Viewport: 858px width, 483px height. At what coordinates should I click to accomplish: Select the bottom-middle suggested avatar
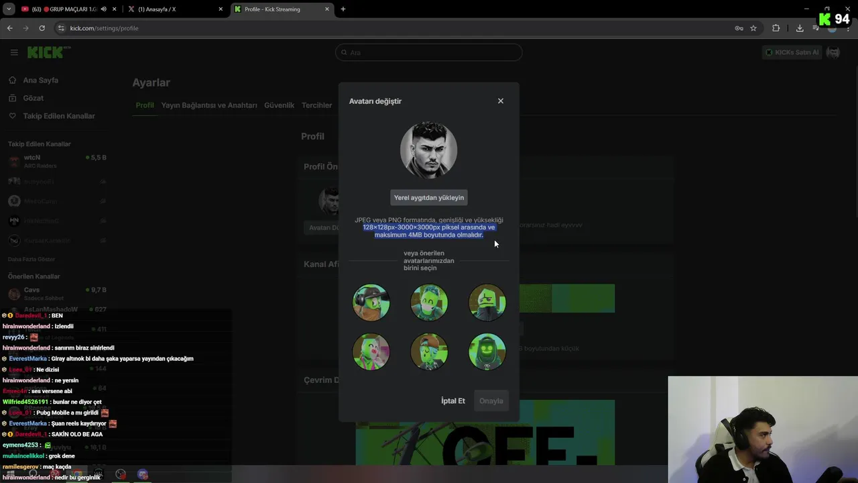pos(429,352)
